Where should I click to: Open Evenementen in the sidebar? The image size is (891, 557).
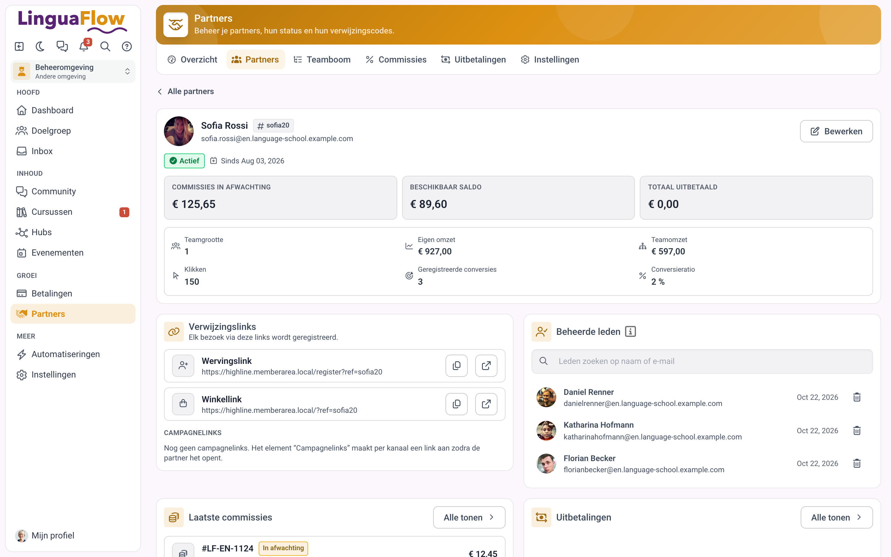point(73,253)
